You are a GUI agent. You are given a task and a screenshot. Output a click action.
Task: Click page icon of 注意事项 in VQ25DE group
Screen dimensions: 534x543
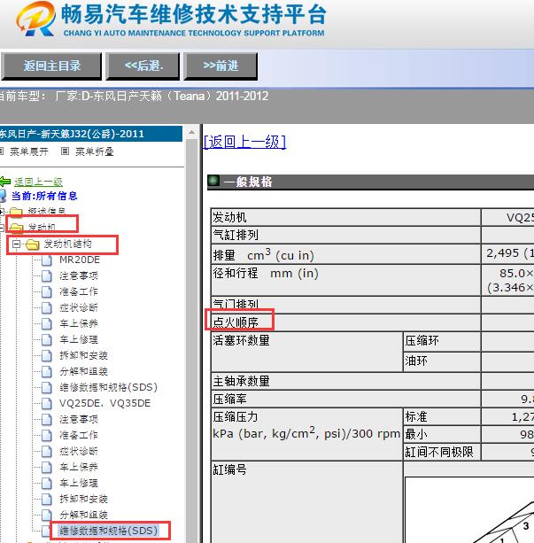point(47,419)
